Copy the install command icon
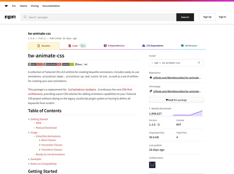Screen dimensions: 234x174 point(199,63)
